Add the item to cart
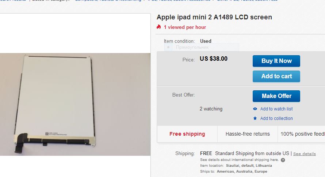 (276, 76)
